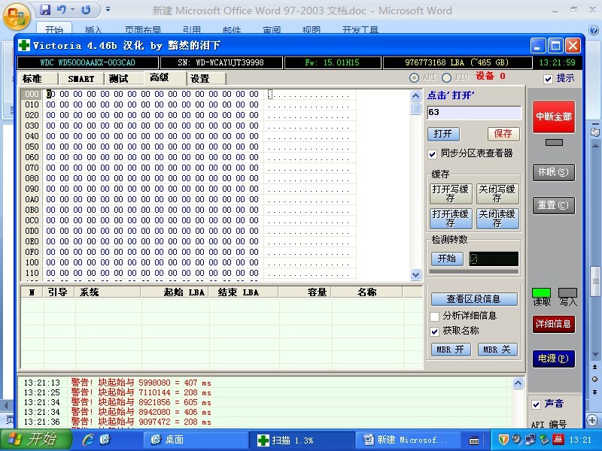Click 开始 button under 检测转数
This screenshot has height=451, width=602.
tap(447, 259)
